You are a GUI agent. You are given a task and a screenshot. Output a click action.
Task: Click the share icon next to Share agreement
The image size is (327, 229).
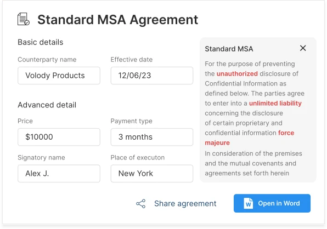pyautogui.click(x=141, y=204)
